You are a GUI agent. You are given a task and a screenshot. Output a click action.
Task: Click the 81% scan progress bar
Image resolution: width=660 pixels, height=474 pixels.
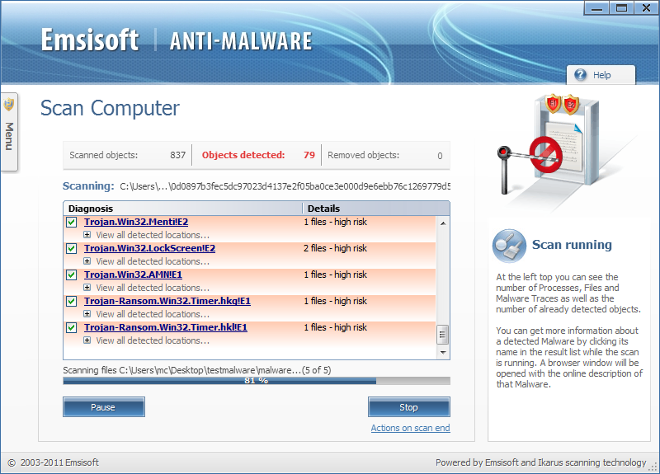[257, 381]
